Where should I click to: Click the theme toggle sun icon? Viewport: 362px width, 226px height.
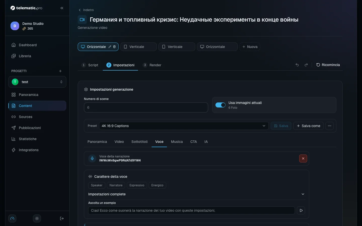click(x=37, y=218)
